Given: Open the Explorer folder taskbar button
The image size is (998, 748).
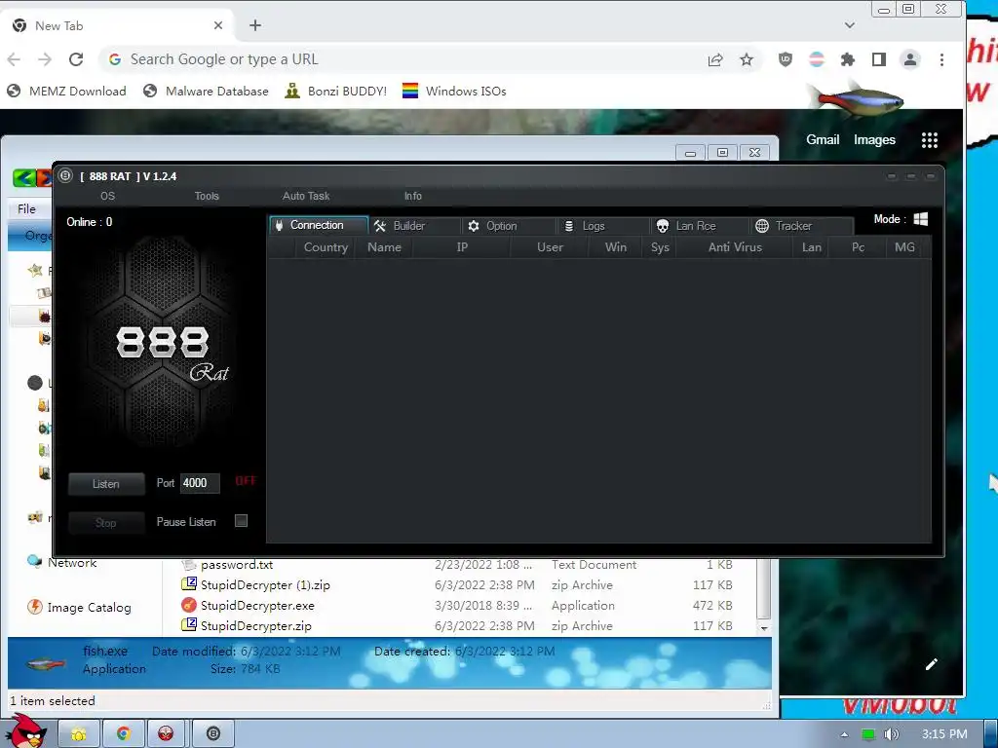Looking at the screenshot, I should [79, 734].
